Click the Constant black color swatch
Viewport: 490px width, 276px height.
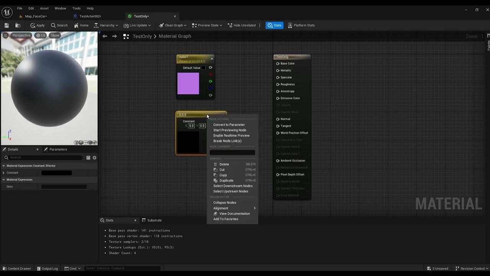[57, 173]
